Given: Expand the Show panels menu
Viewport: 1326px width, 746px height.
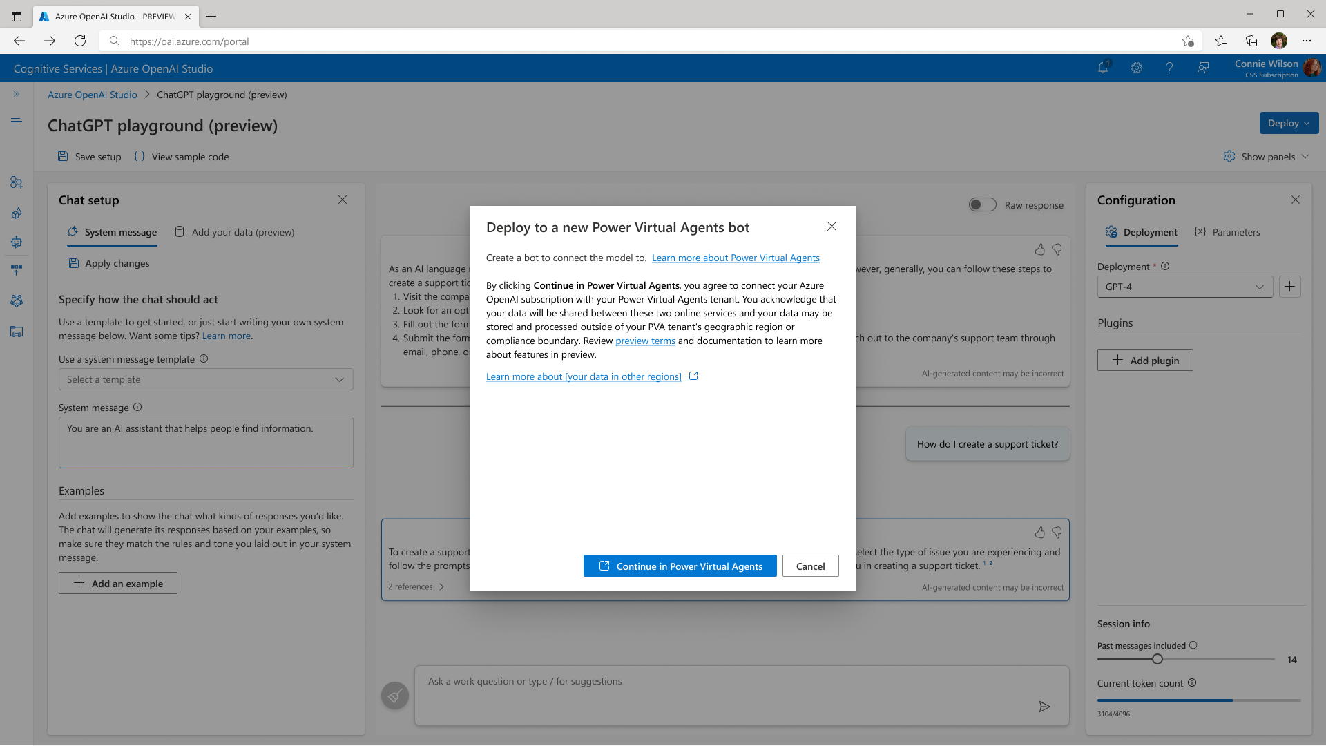Looking at the screenshot, I should [1267, 157].
